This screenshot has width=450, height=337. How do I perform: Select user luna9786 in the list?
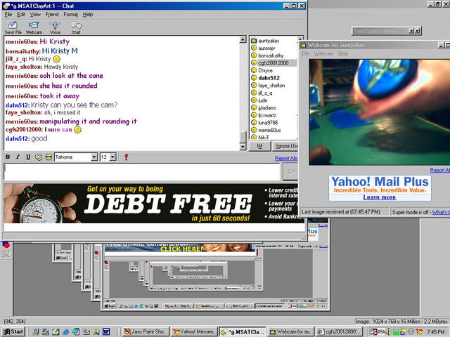(x=268, y=123)
